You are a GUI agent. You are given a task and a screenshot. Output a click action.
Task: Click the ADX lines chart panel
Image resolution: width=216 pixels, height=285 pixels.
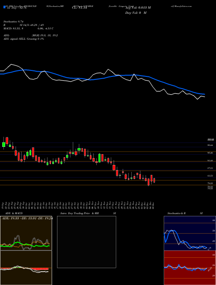tap(26, 233)
